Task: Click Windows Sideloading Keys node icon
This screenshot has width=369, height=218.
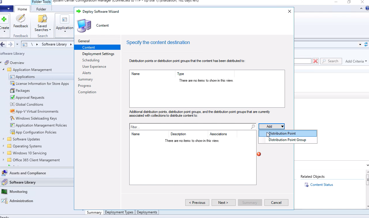Action: click(12, 118)
